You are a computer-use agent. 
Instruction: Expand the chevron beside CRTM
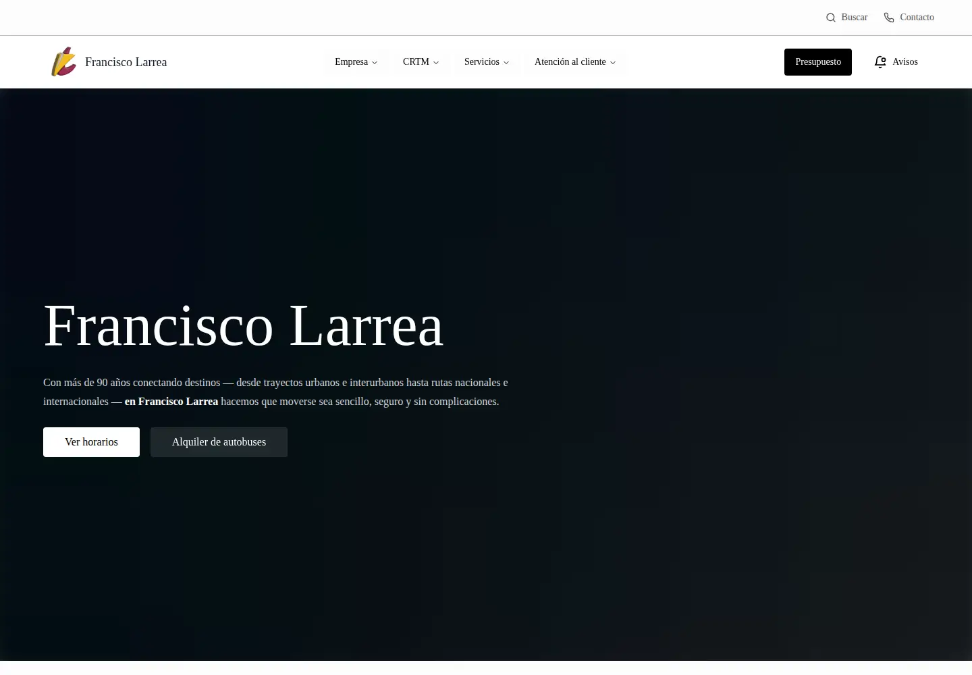[x=436, y=62]
